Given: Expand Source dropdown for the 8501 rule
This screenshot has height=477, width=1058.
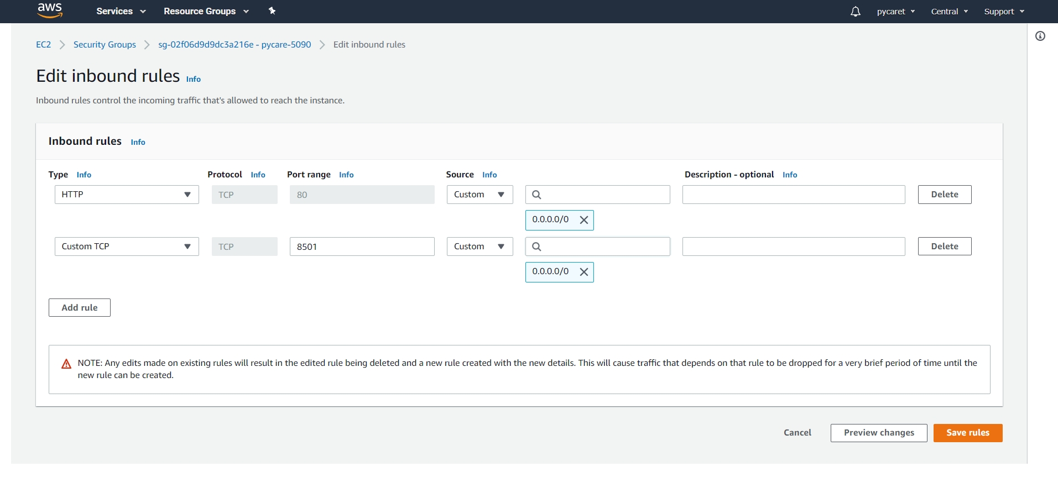Looking at the screenshot, I should pyautogui.click(x=480, y=247).
